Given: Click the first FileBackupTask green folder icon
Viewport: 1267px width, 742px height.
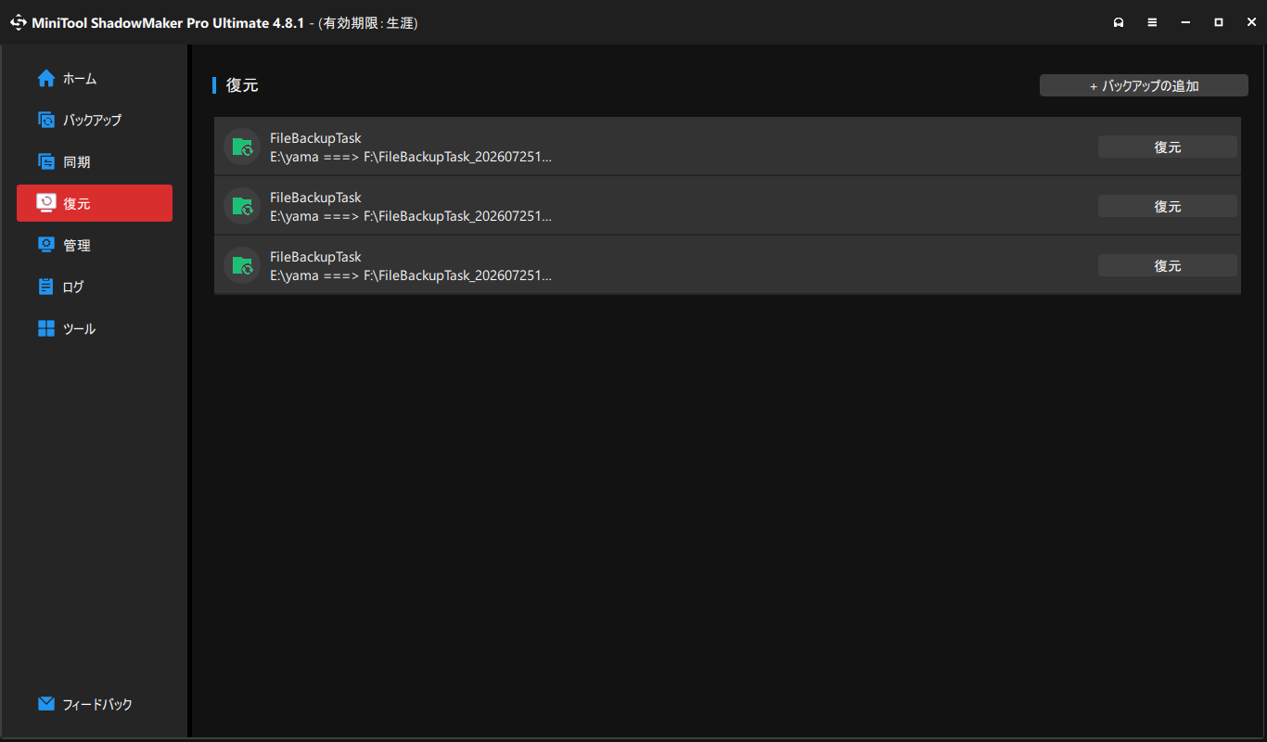Looking at the screenshot, I should tap(242, 147).
